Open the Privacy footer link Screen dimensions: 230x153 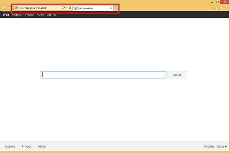pos(26,146)
